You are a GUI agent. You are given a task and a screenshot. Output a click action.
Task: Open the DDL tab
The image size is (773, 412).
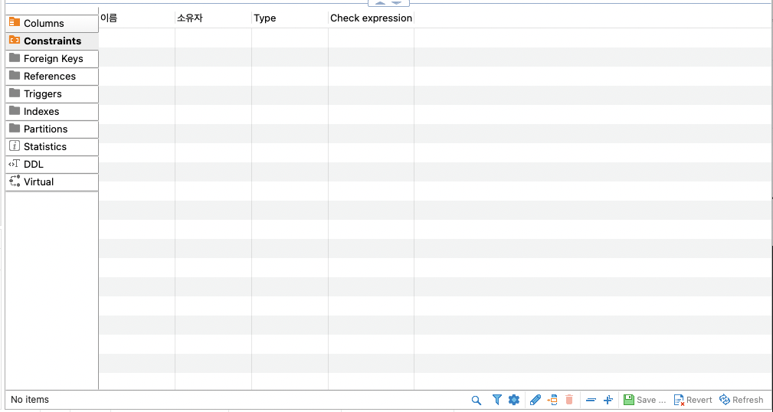[x=52, y=165]
